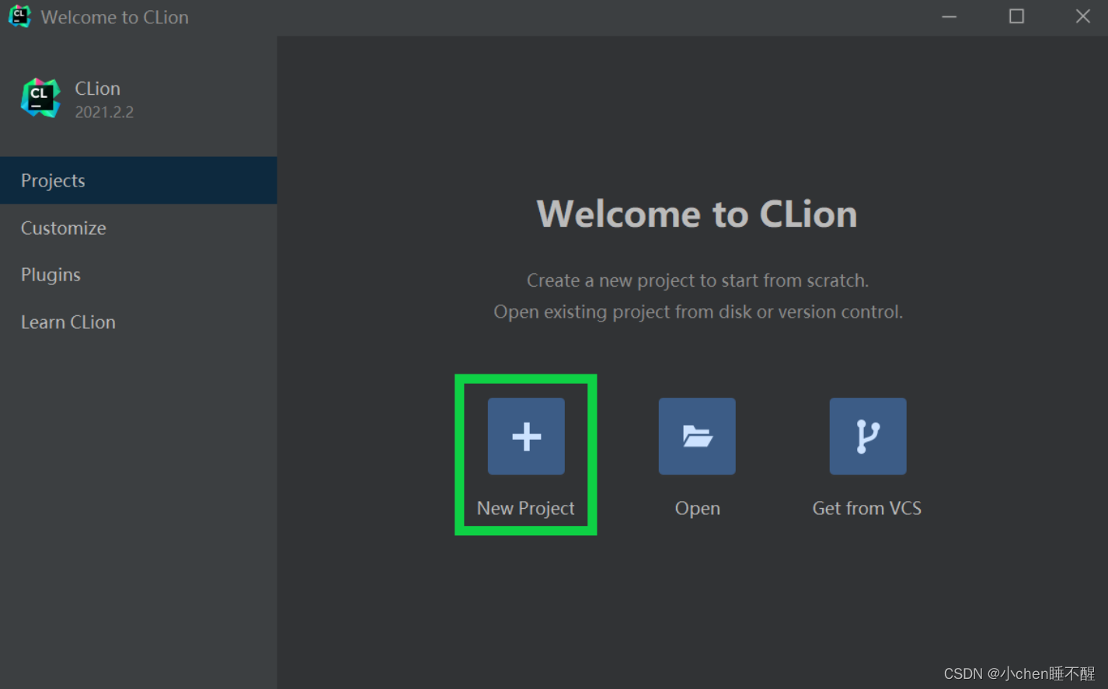Click the Open folder icon
This screenshot has width=1108, height=689.
tap(697, 436)
